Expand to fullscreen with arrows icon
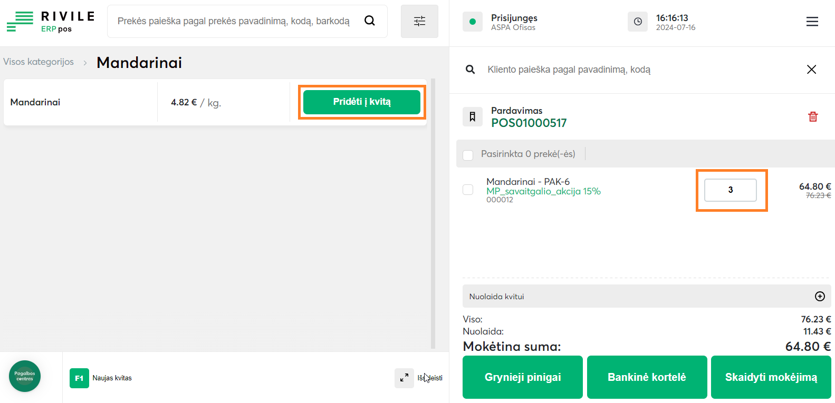 coord(404,378)
